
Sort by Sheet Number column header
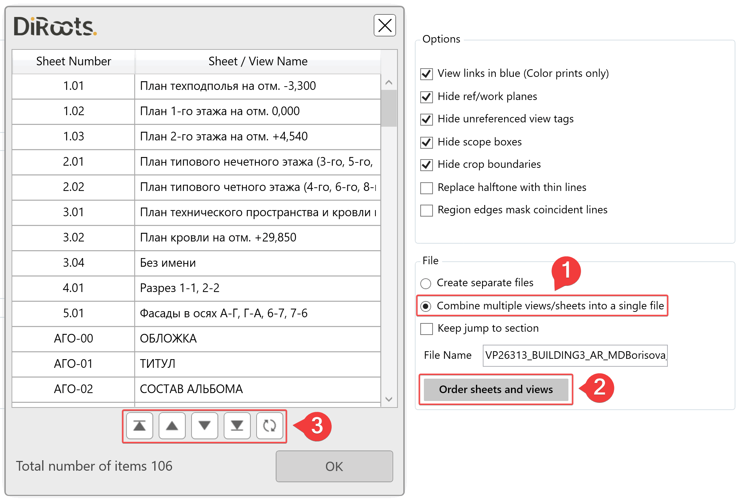tap(74, 61)
